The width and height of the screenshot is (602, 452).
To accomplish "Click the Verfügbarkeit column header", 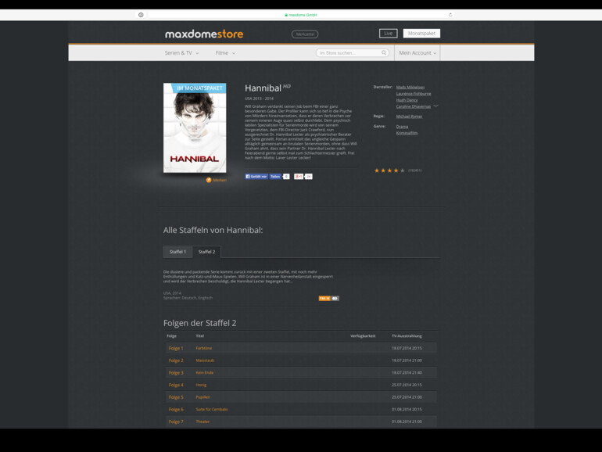I will click(x=363, y=336).
